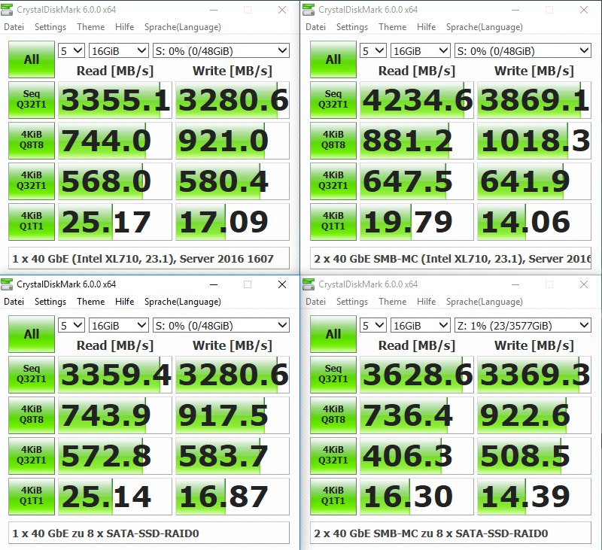Start 4KiB Q32T1 test beside 572.8 result
The height and width of the screenshot is (550, 602).
(32, 456)
